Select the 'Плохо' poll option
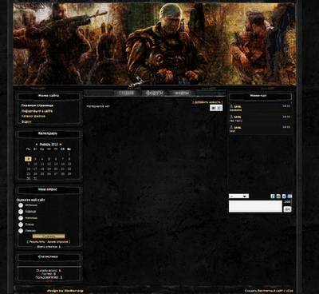The width and height of the screenshot is (319, 294). click(x=21, y=224)
